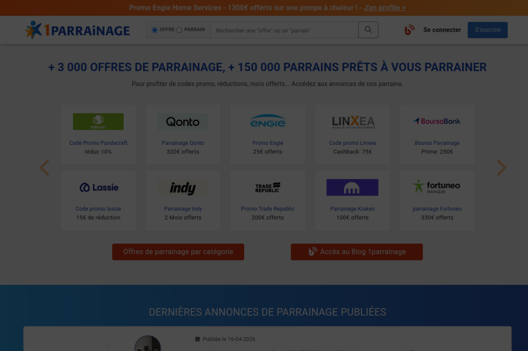The height and width of the screenshot is (351, 528).
Task: Open the Fortuneo Banque logo
Action: click(x=437, y=187)
